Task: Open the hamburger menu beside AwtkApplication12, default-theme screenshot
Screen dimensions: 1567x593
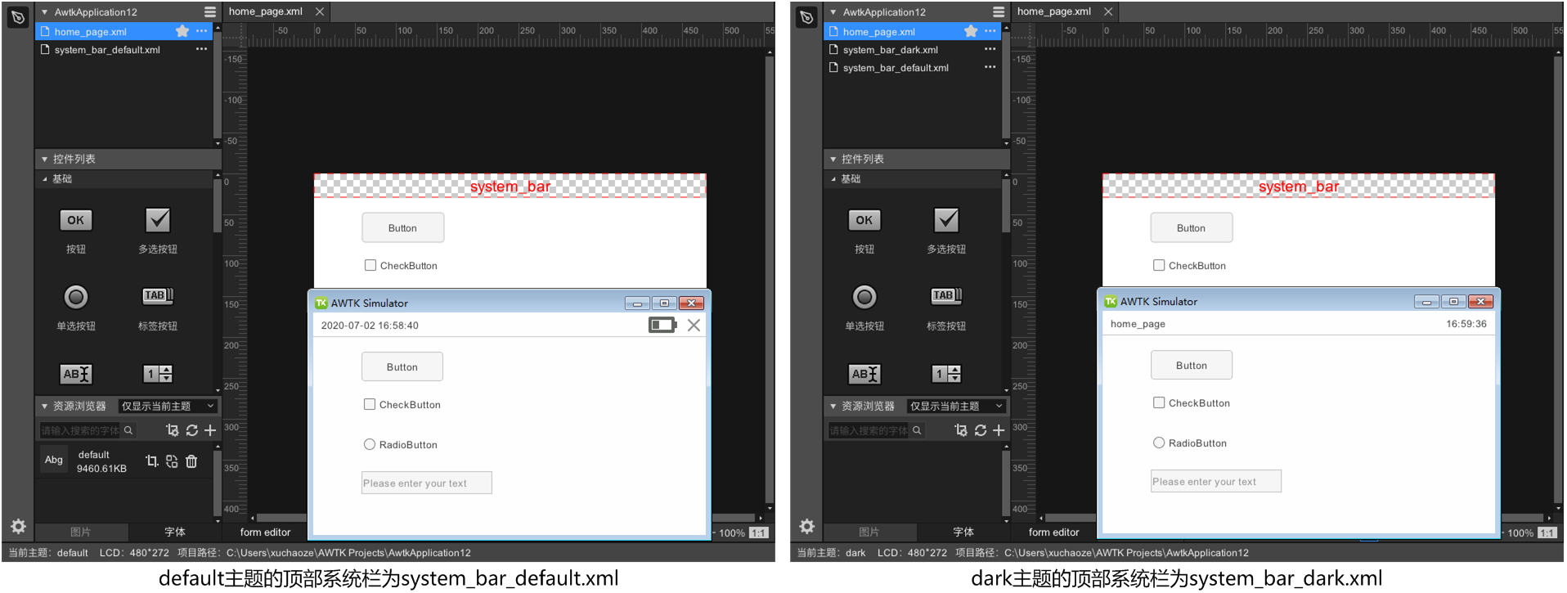Action: coord(210,12)
